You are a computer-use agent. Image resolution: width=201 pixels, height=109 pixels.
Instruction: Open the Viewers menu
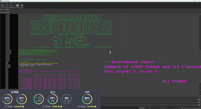(11, 3)
